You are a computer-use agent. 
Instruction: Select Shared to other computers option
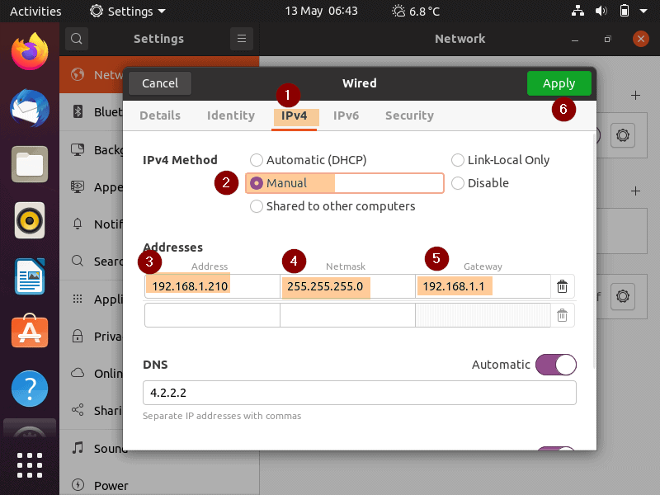click(x=332, y=206)
